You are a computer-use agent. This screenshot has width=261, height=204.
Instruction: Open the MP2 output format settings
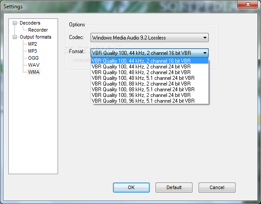coord(33,44)
